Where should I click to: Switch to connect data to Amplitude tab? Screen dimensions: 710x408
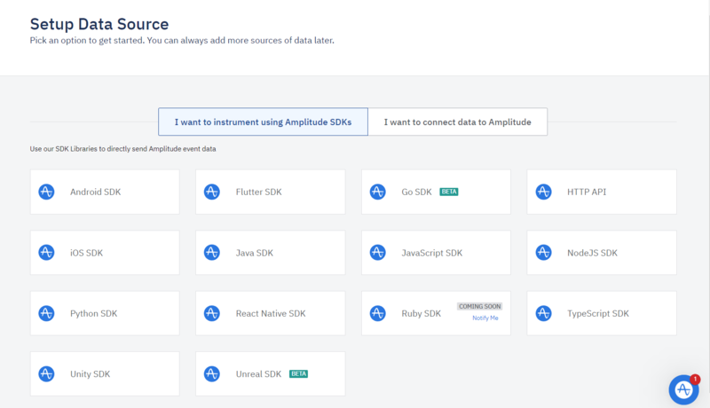[457, 122]
